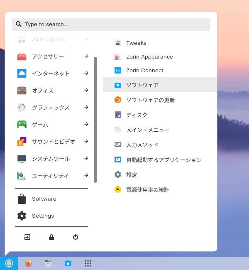Click the brown briefcase オフィス icon
This screenshot has width=249, height=270.
pyautogui.click(x=22, y=91)
